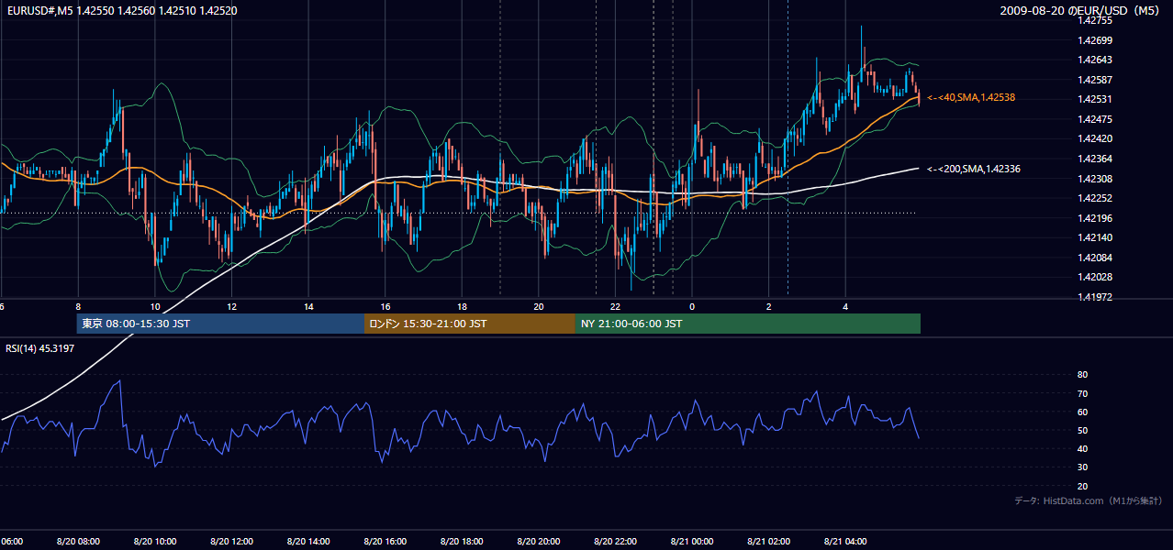
Task: Click price level 1.42587 on axis
Action: (x=1094, y=80)
